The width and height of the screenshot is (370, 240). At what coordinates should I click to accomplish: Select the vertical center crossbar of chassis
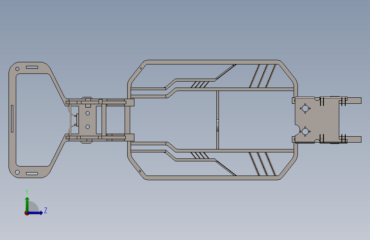point(218,120)
